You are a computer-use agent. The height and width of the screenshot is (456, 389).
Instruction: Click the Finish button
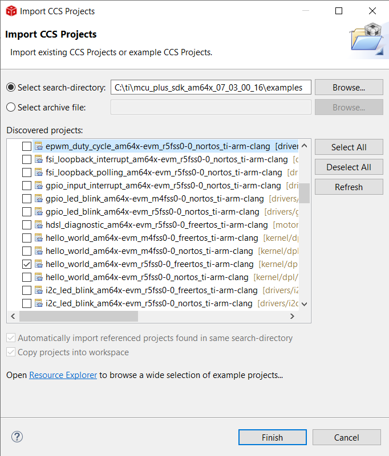(272, 437)
